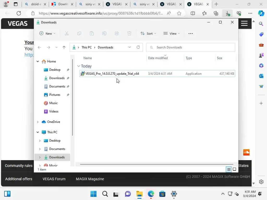Open the MAGIX Magazine footer link

click(x=90, y=179)
